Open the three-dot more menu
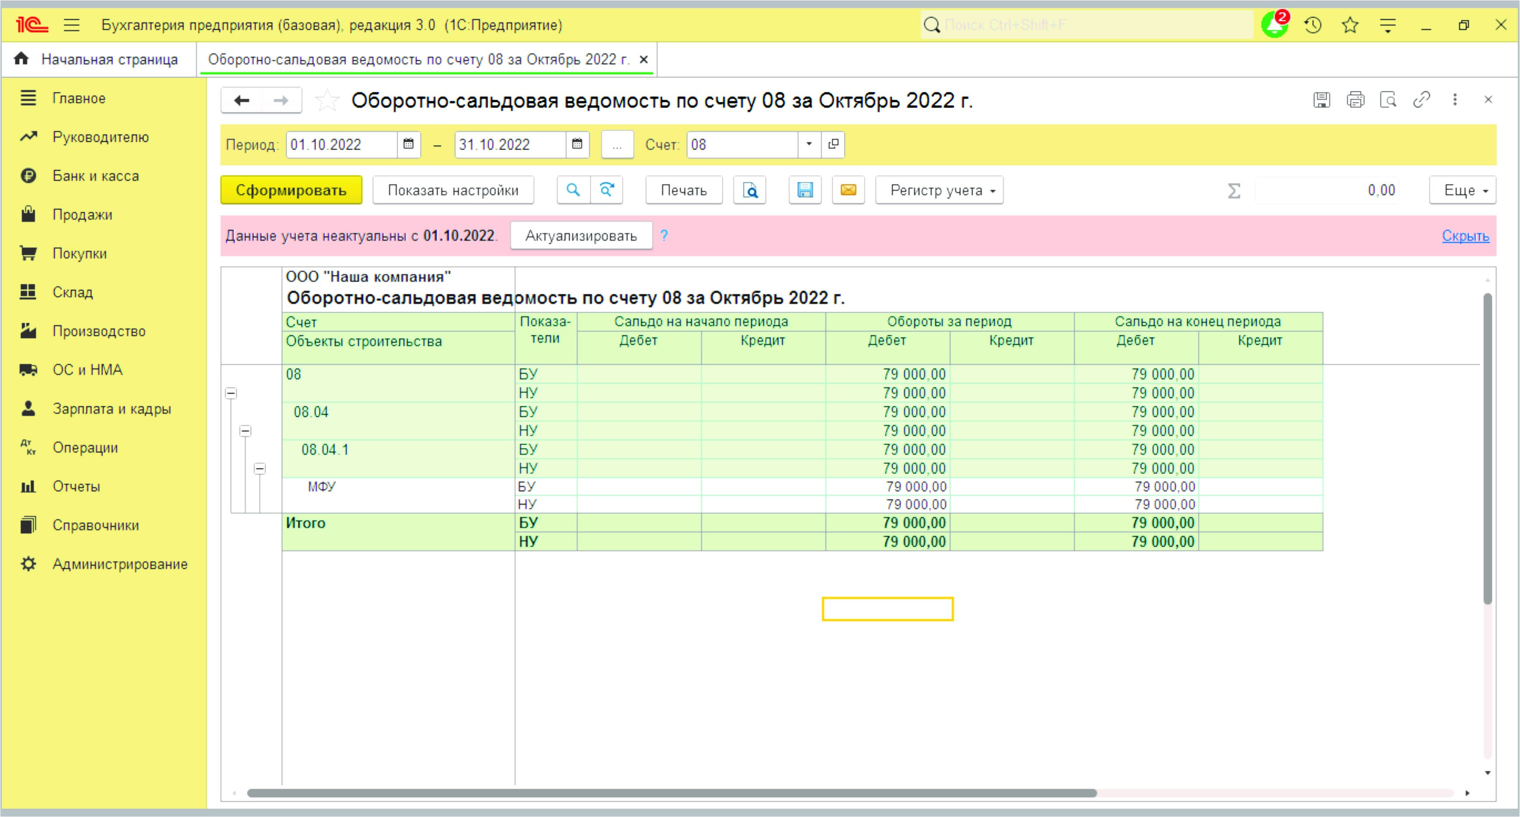This screenshot has width=1520, height=817. (x=1455, y=100)
